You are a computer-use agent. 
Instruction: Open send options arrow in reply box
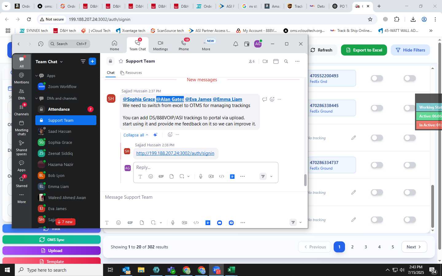point(271,176)
